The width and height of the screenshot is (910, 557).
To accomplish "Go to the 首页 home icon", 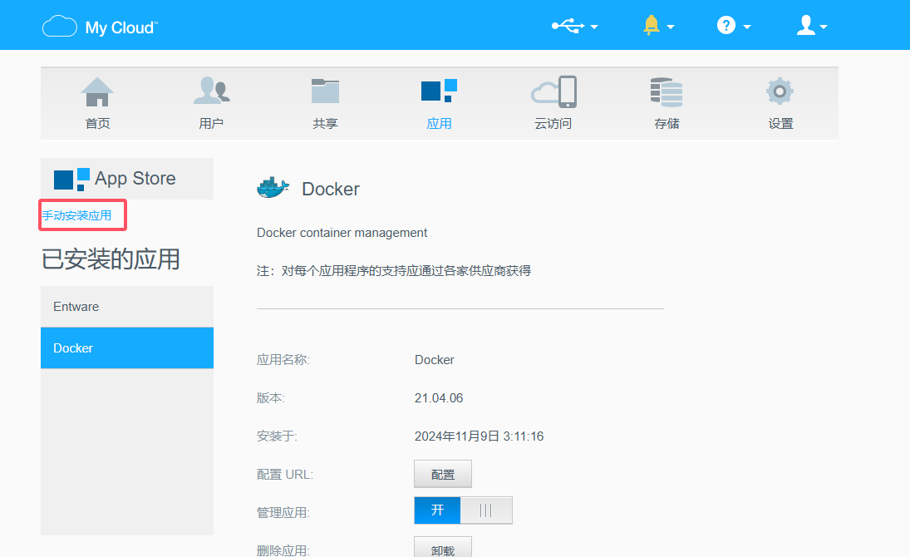I will click(97, 91).
